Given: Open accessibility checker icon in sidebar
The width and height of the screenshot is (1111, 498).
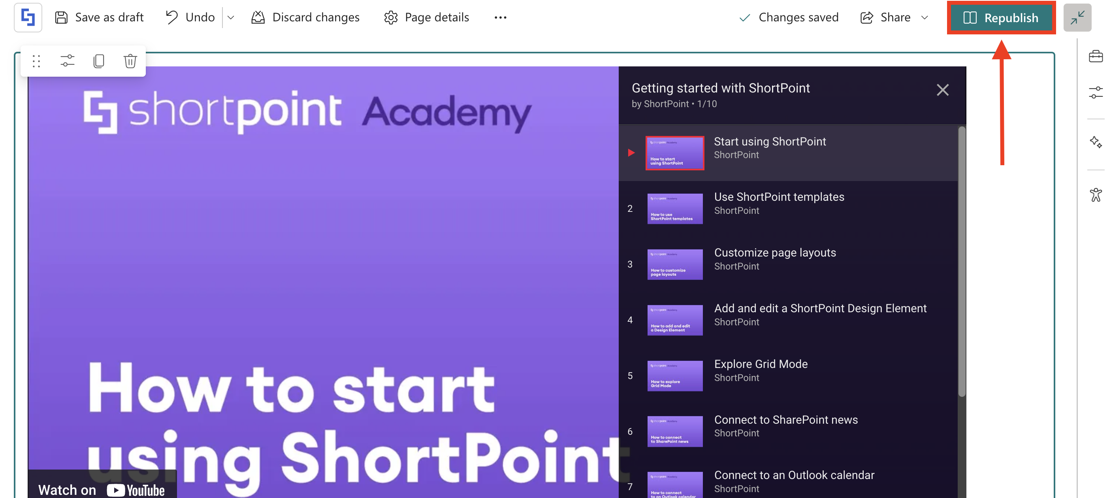Looking at the screenshot, I should [x=1095, y=194].
